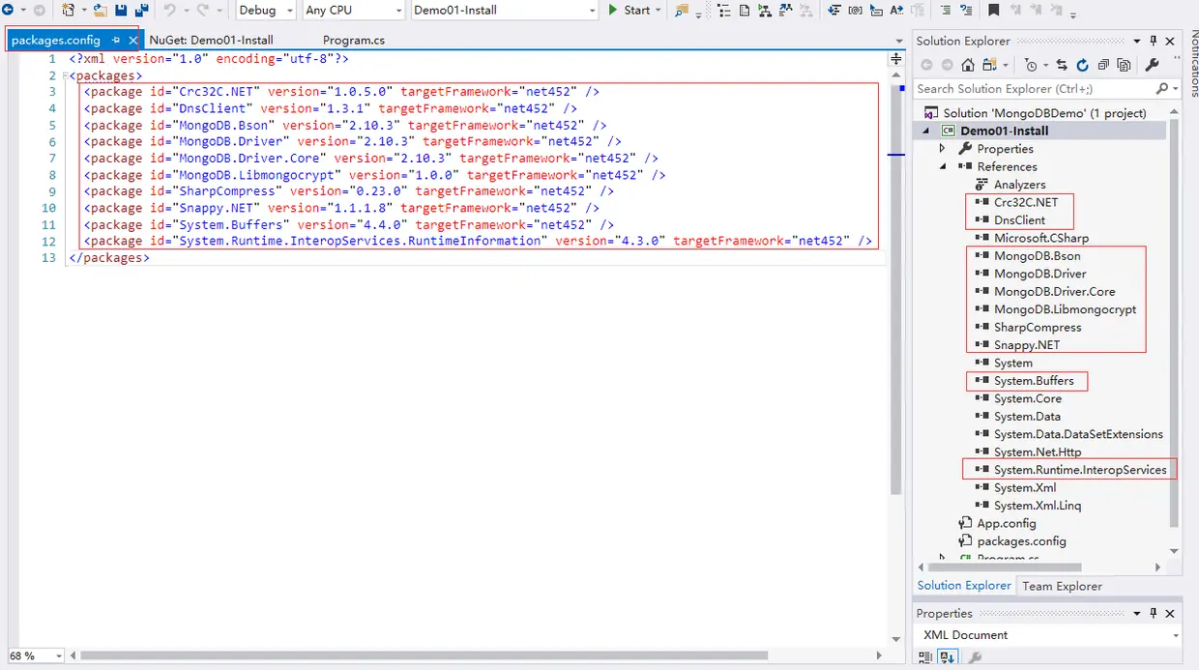Screen dimensions: 1199x670
Task: Open the document tab list dropdown arrow
Action: (899, 41)
